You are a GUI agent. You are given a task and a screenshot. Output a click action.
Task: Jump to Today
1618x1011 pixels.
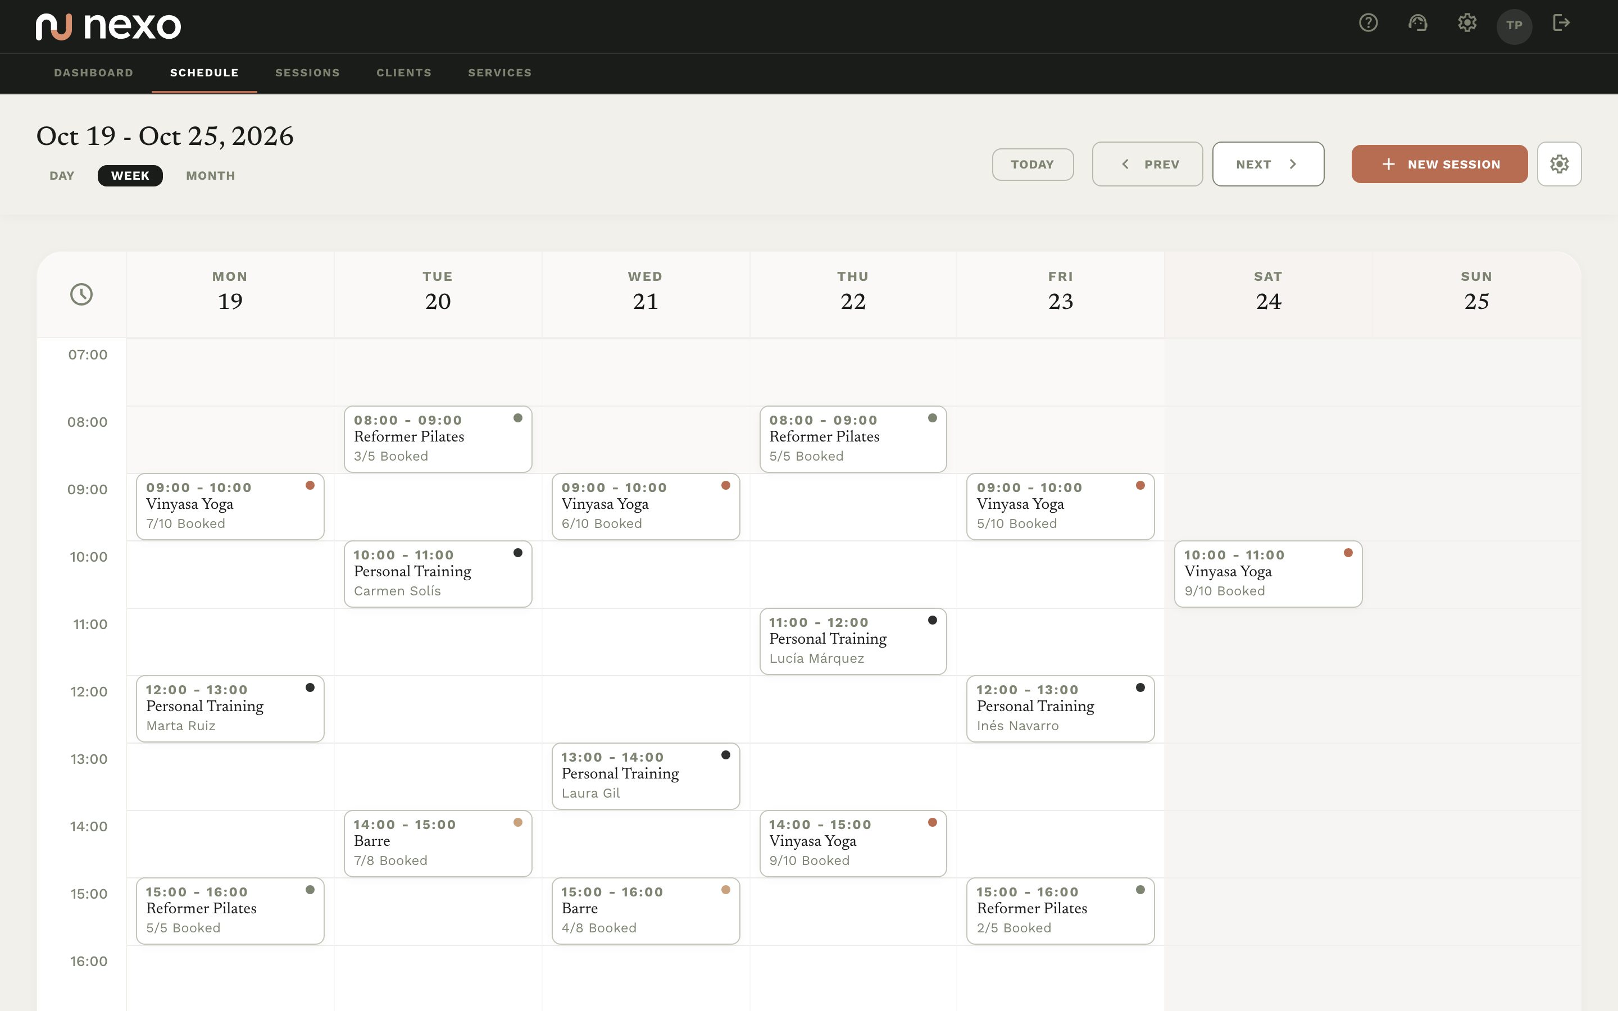[x=1032, y=165]
